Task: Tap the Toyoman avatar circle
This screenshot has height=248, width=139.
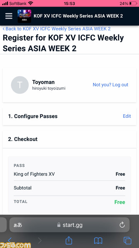Action: [x=20, y=85]
